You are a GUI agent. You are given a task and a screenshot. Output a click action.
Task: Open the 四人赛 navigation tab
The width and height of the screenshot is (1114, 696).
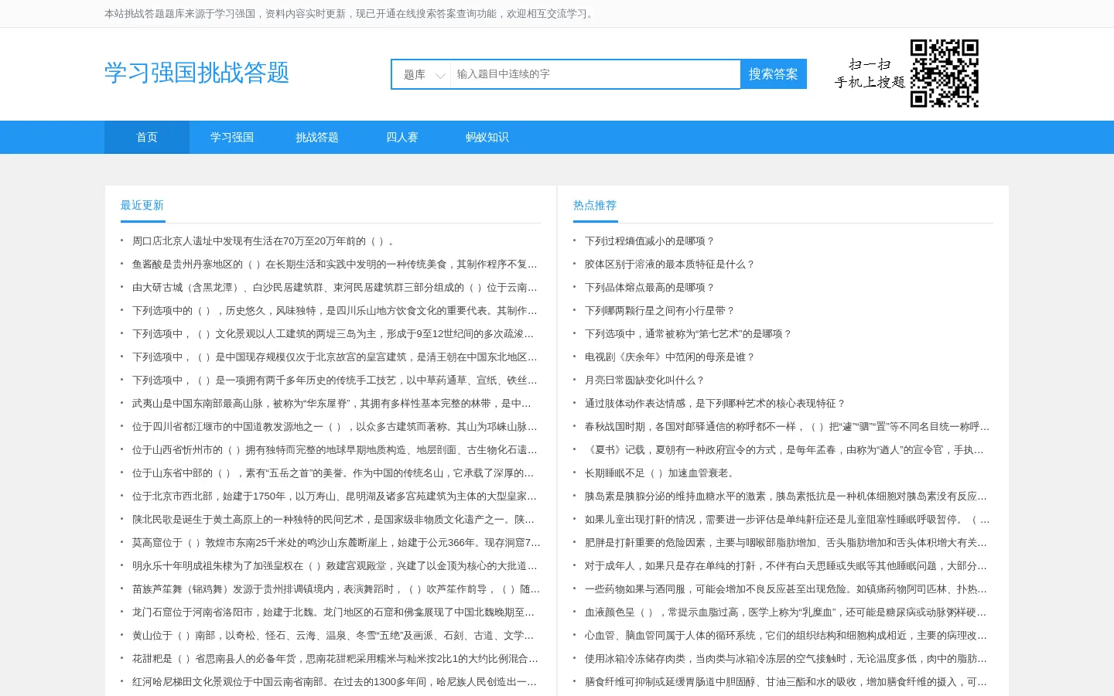(x=402, y=137)
